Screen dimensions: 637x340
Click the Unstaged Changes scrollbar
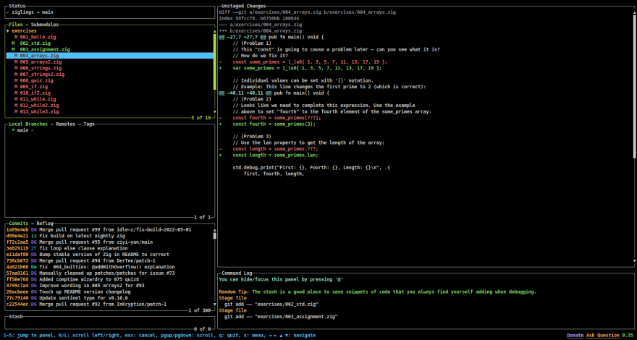click(x=635, y=86)
